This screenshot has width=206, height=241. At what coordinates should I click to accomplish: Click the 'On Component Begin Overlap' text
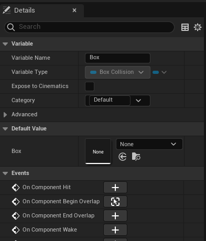coord(61,201)
